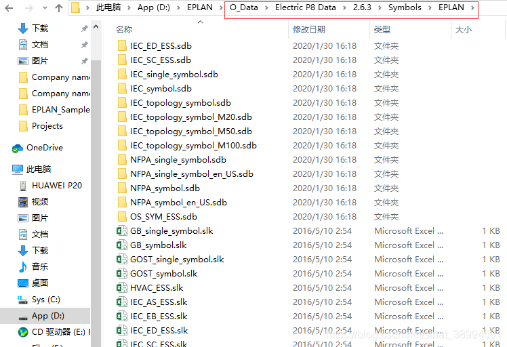Go to the Electric P8 Data breadcrumb
Viewport: 507px width, 347px height.
(x=305, y=7)
